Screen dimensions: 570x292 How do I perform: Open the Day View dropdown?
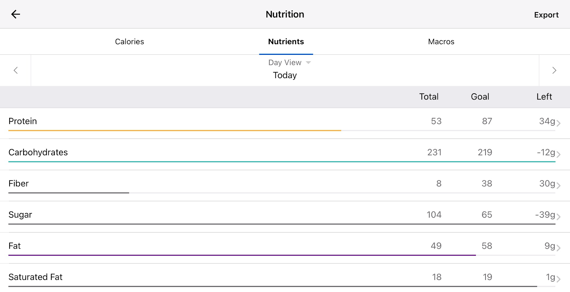pos(284,62)
